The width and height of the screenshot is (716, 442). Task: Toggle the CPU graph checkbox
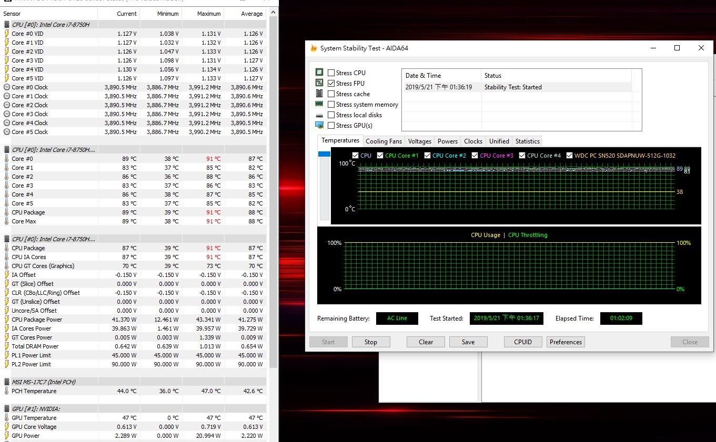(355, 156)
